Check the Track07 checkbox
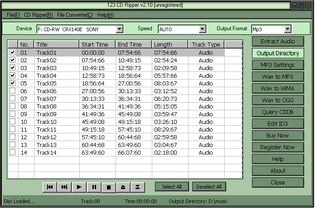Image resolution: width=315 pixels, height=208 pixels. (12, 99)
